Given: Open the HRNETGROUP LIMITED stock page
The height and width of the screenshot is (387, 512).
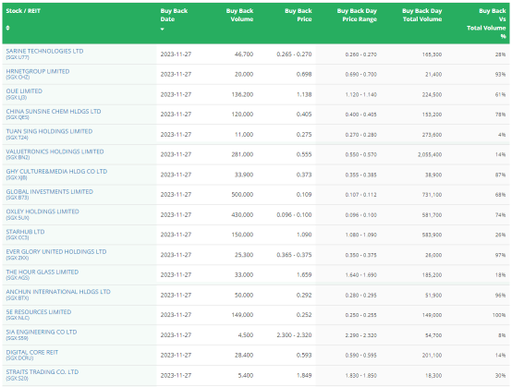Looking at the screenshot, I should point(38,71).
